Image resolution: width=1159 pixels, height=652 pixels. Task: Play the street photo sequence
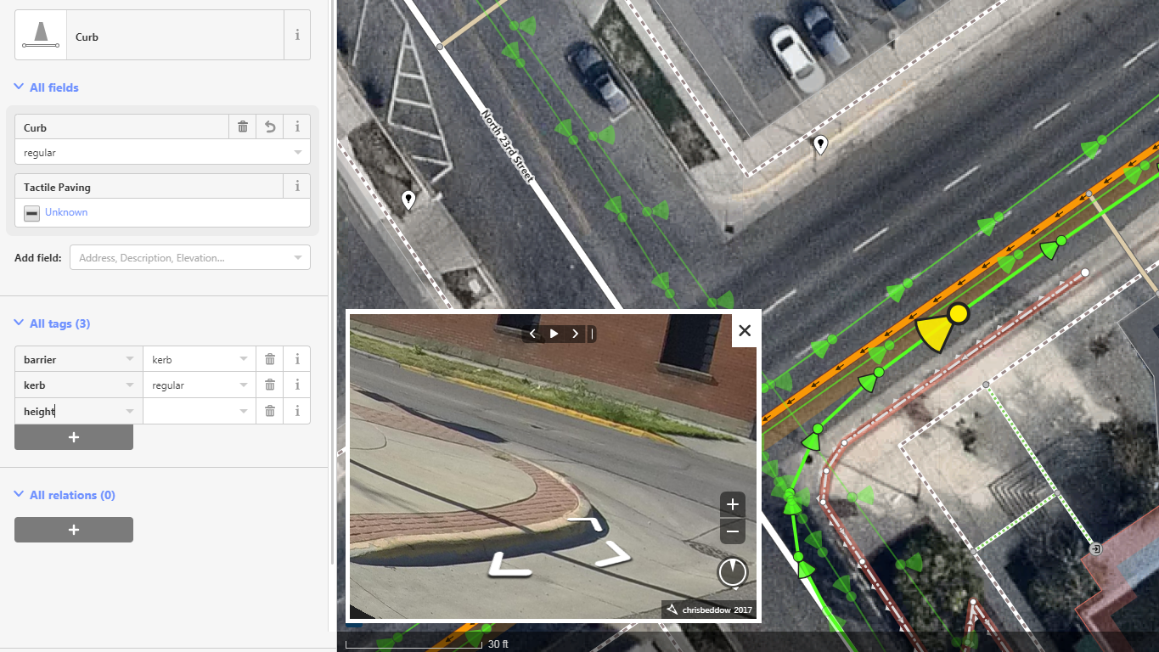click(x=554, y=334)
